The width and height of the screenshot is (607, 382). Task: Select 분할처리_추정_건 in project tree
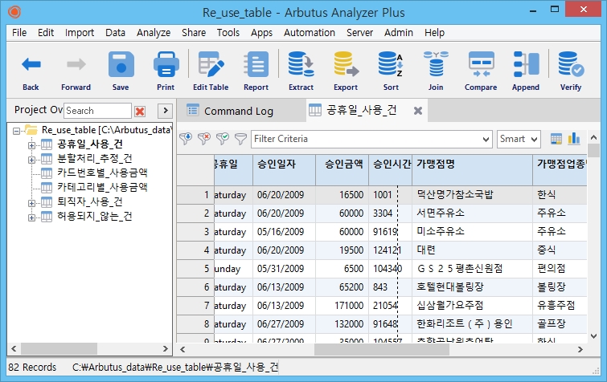[x=94, y=158]
